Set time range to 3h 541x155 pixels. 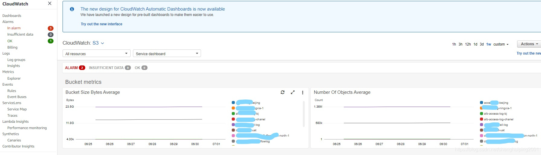pyautogui.click(x=460, y=44)
